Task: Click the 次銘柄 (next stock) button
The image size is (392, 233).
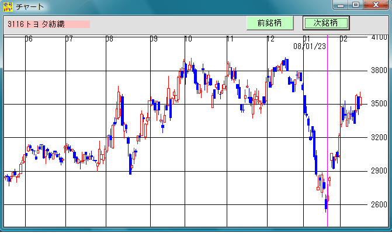Action: (x=326, y=23)
